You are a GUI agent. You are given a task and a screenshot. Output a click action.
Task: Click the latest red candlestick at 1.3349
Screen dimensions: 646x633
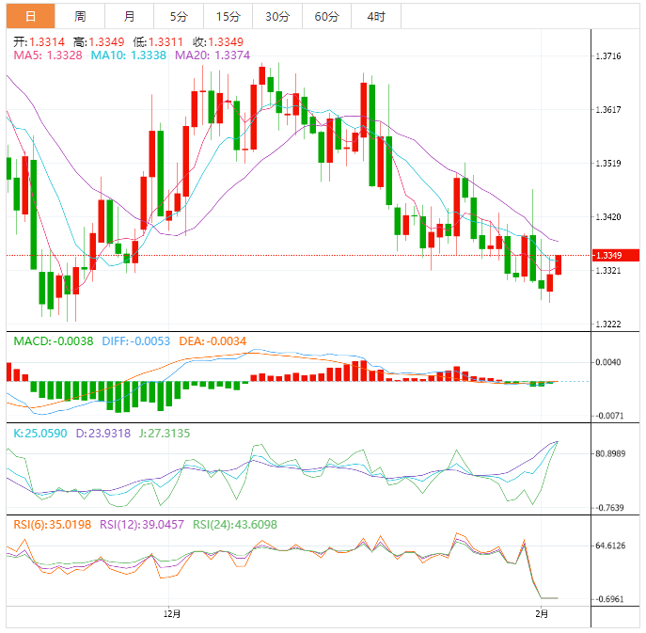[x=559, y=264]
